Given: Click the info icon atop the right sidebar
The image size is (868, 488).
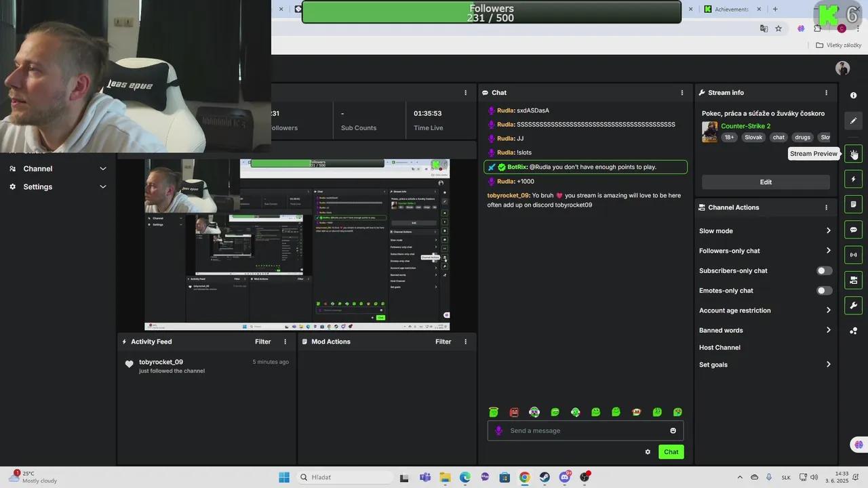Looking at the screenshot, I should click(x=854, y=95).
